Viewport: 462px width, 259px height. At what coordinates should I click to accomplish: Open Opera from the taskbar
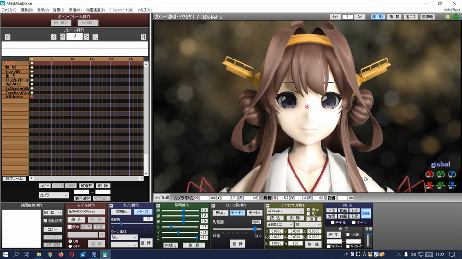coord(72,254)
